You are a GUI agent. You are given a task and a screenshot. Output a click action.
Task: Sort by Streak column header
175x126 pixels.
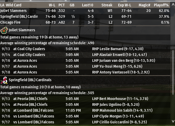(x=107, y=5)
